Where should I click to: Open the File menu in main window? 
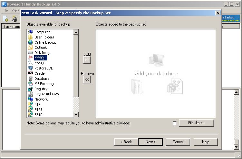[x=5, y=10]
